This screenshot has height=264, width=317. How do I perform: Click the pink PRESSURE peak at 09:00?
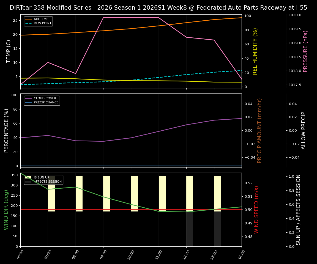[103, 18]
